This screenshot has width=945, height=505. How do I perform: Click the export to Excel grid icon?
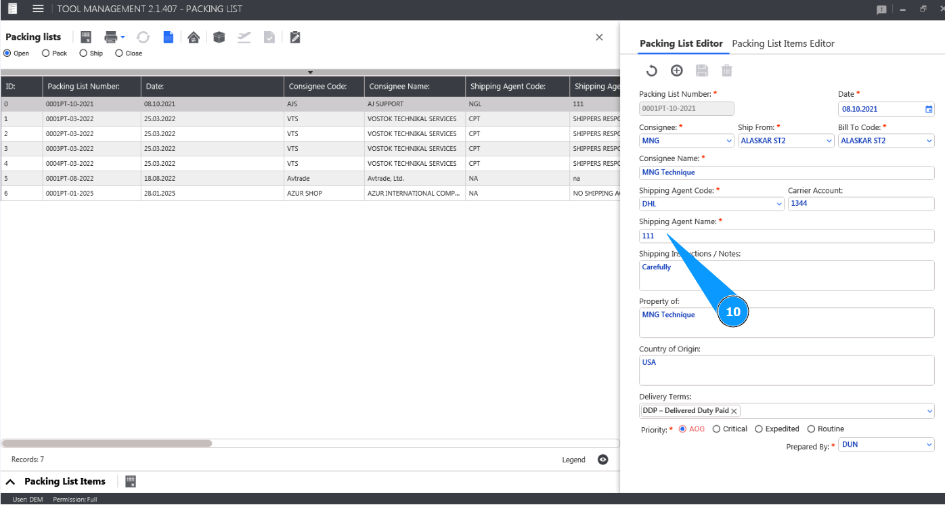(x=86, y=37)
